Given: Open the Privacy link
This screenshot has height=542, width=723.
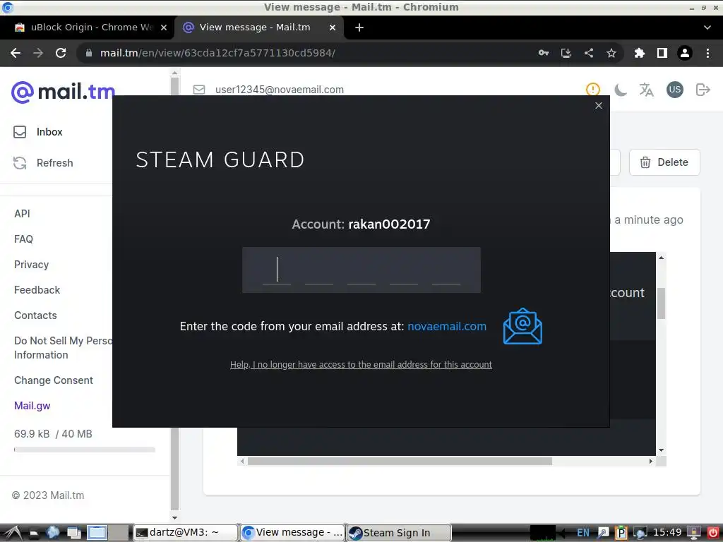Looking at the screenshot, I should pos(31,265).
